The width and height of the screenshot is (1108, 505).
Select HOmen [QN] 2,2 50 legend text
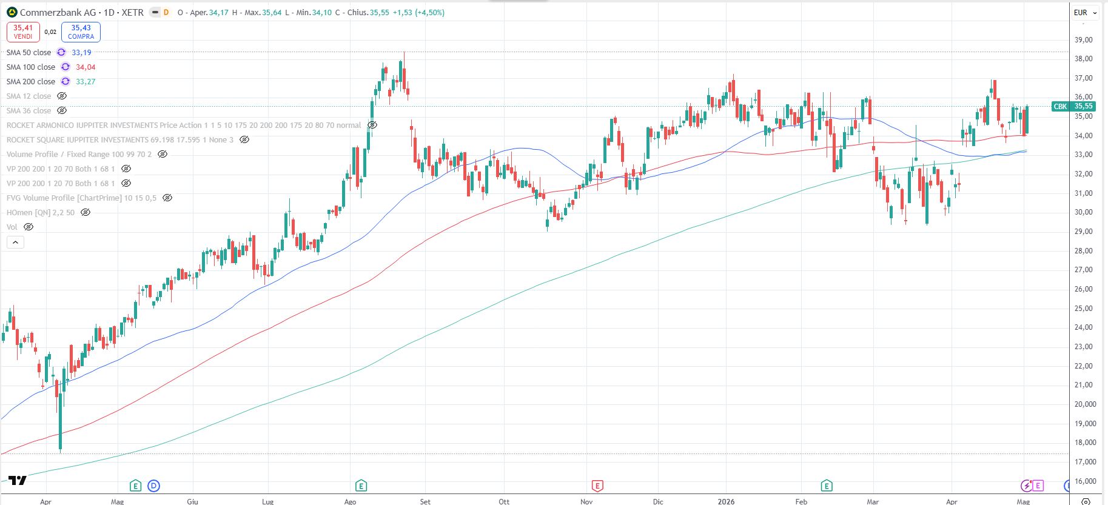point(41,213)
